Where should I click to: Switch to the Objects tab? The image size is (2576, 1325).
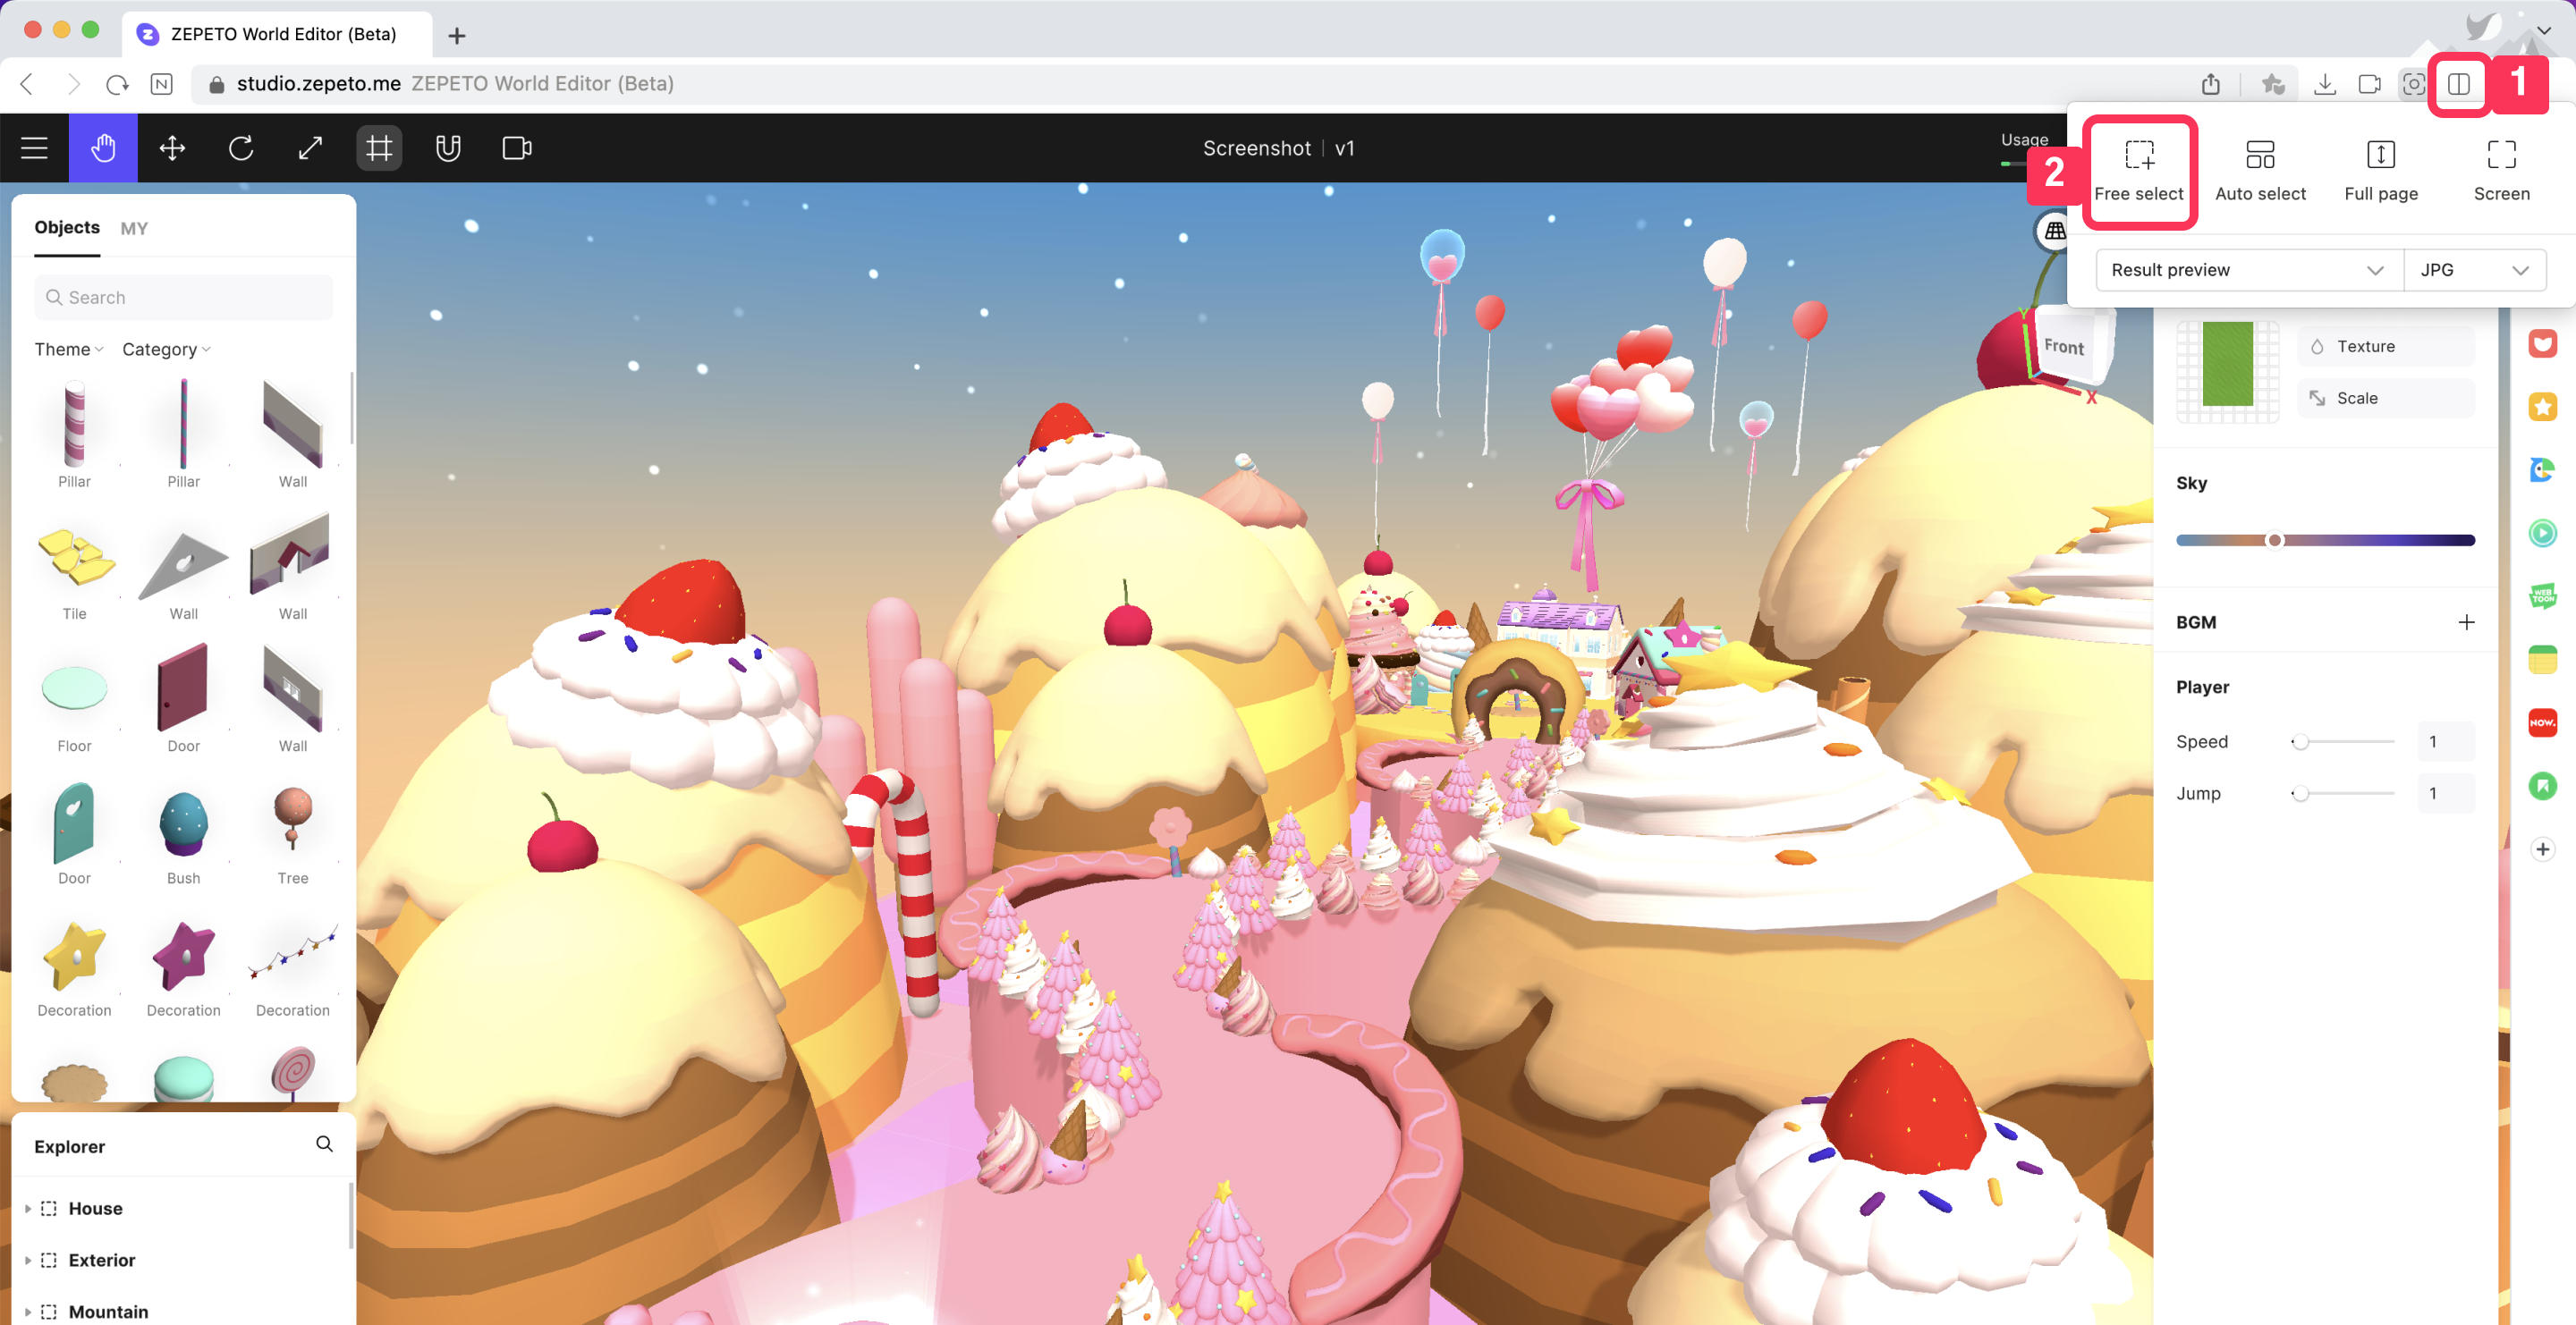coord(67,227)
